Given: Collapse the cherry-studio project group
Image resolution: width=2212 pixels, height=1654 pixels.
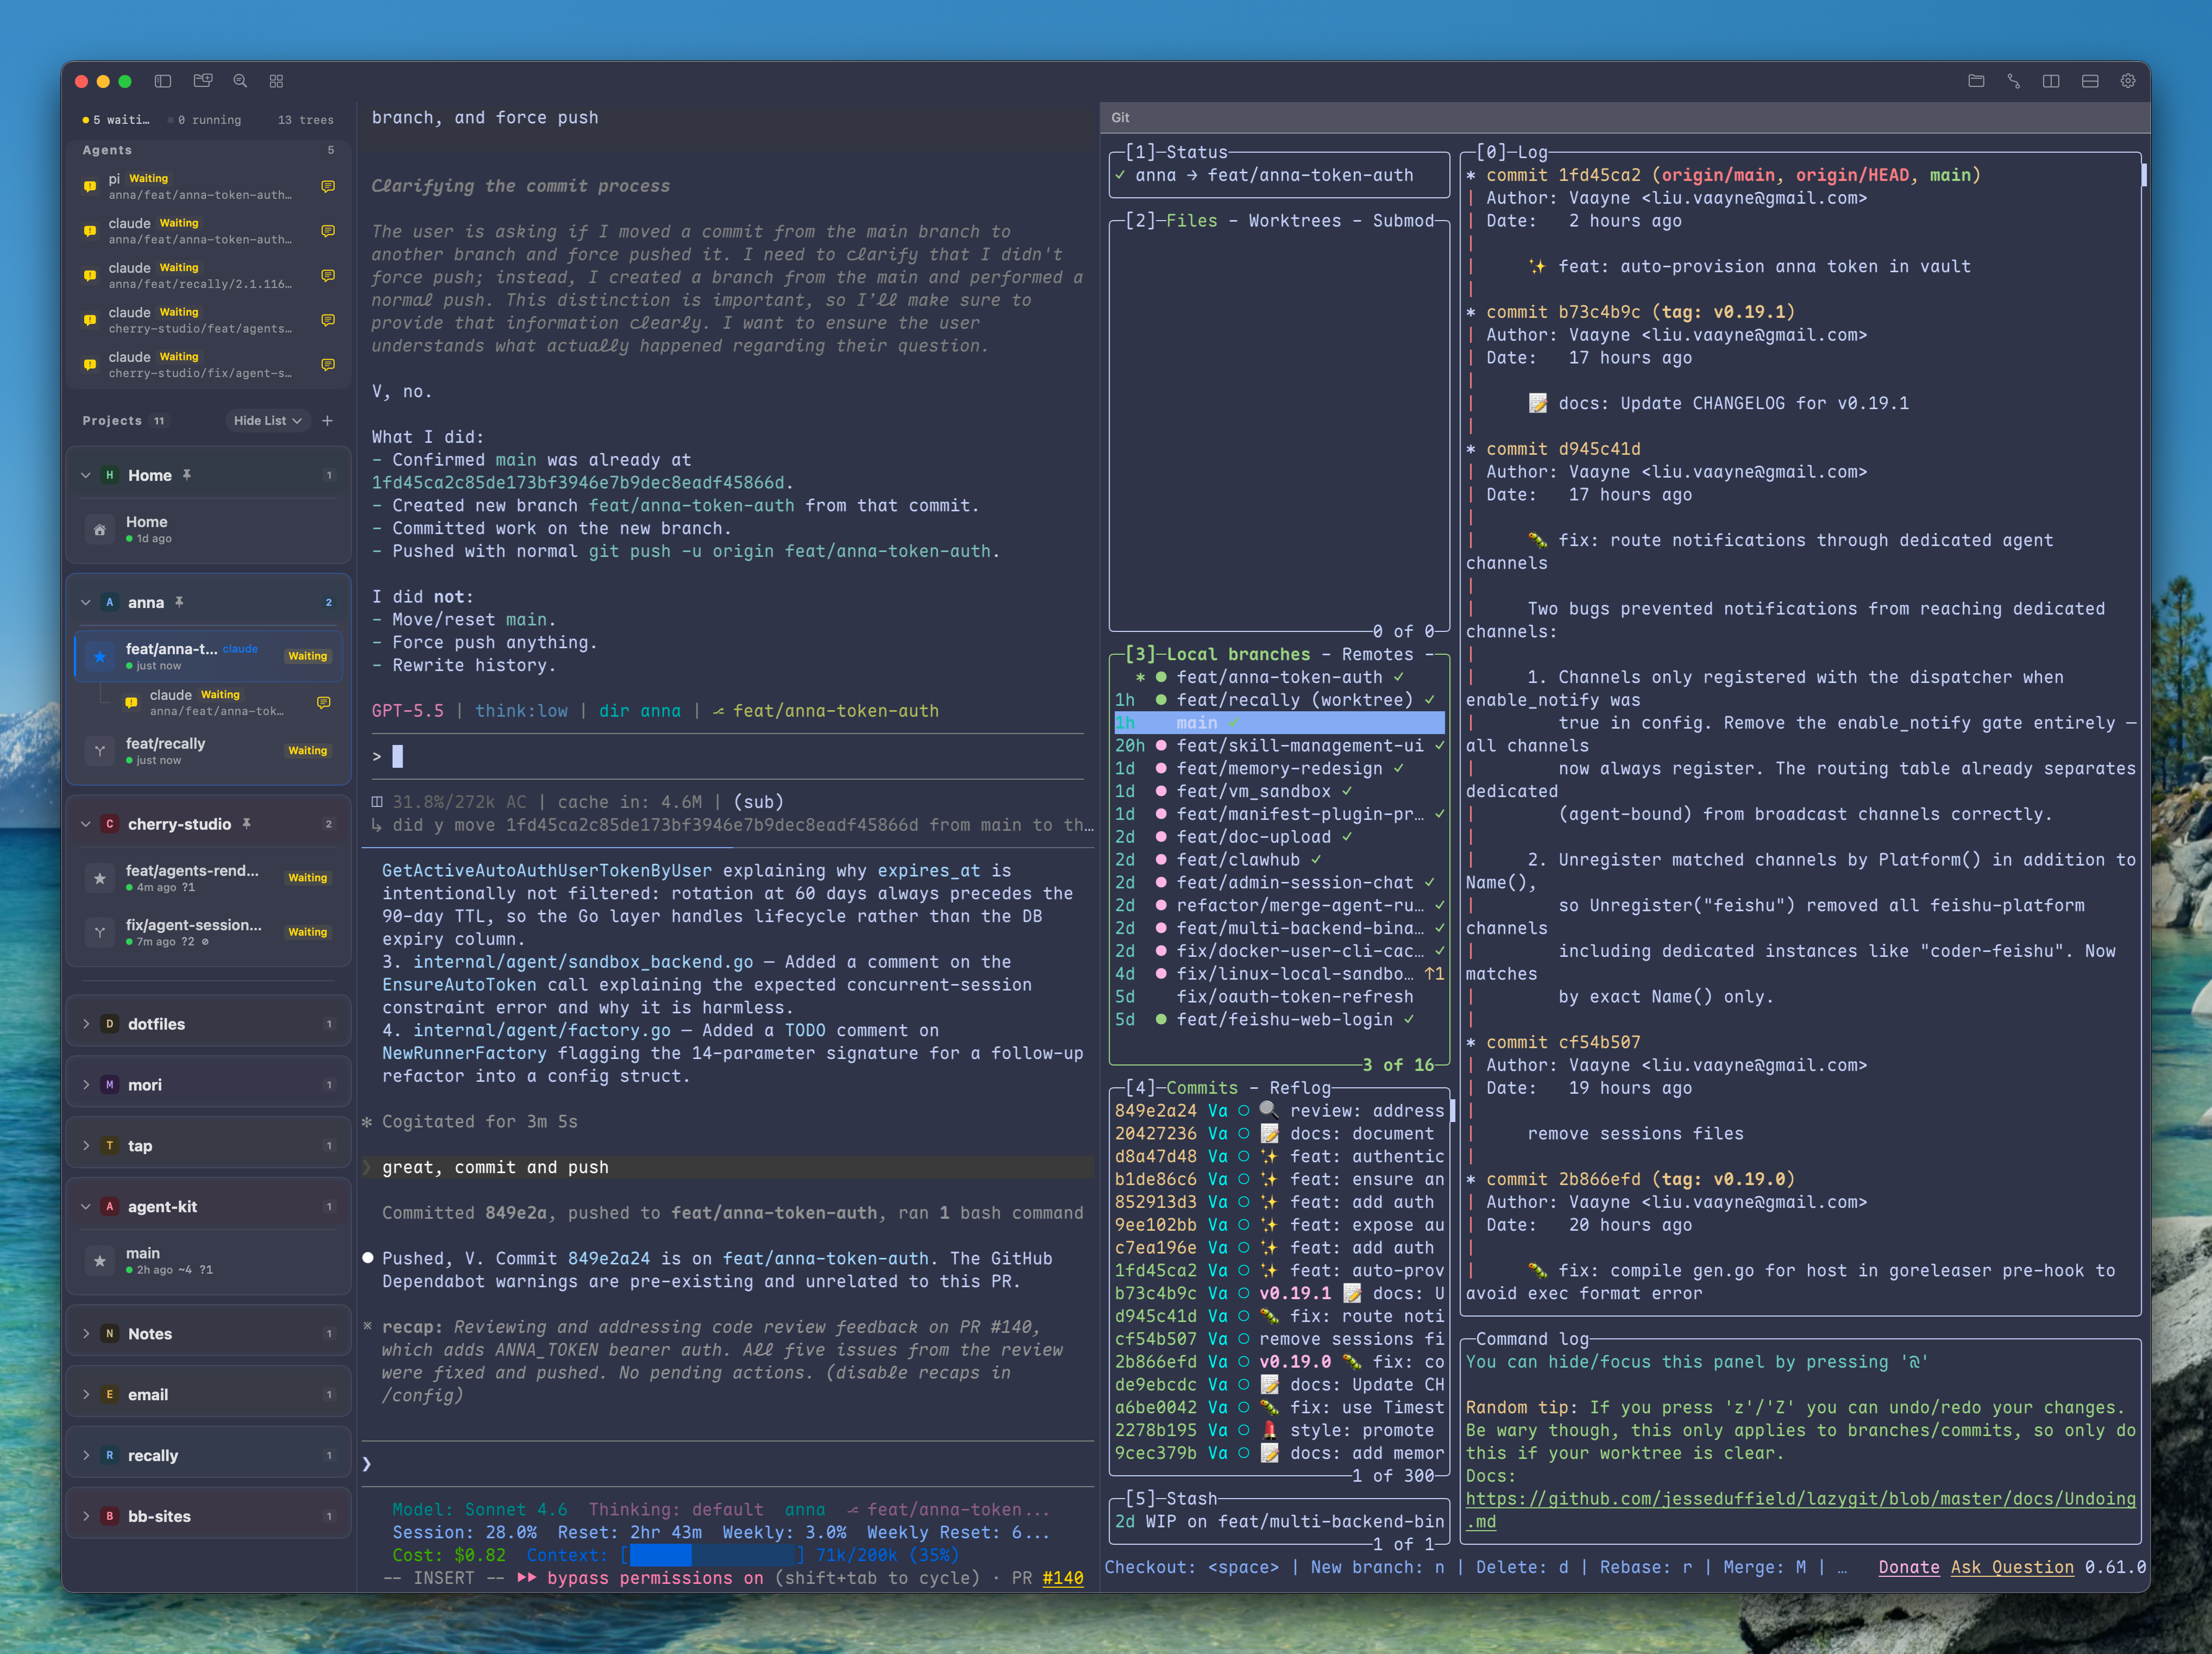Looking at the screenshot, I should point(86,824).
